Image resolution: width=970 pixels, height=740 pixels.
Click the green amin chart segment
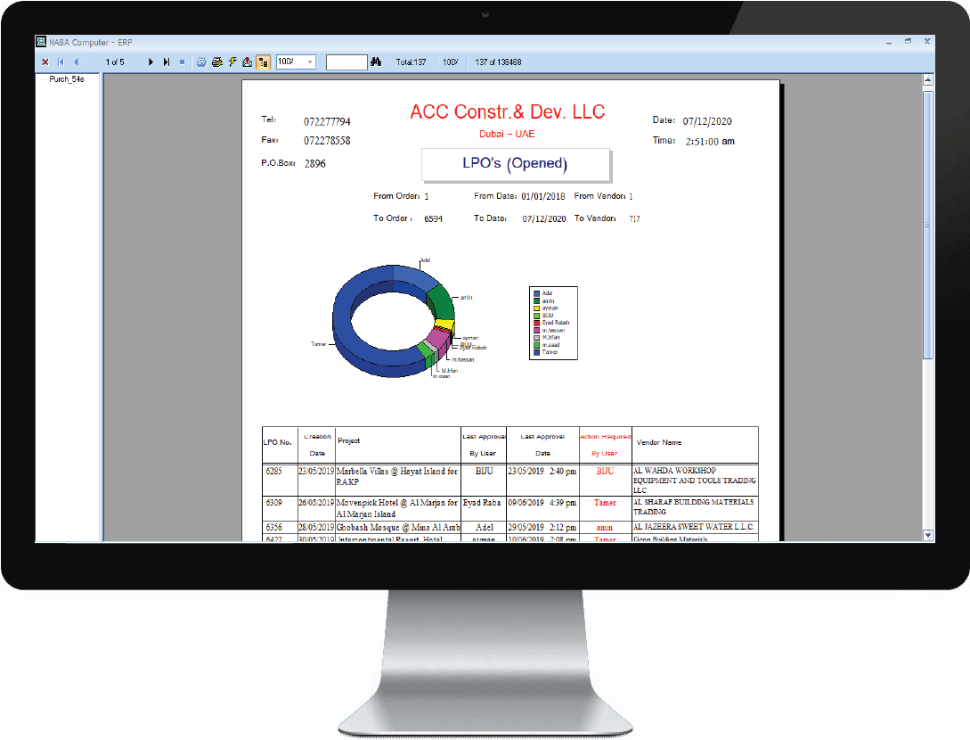click(x=443, y=301)
